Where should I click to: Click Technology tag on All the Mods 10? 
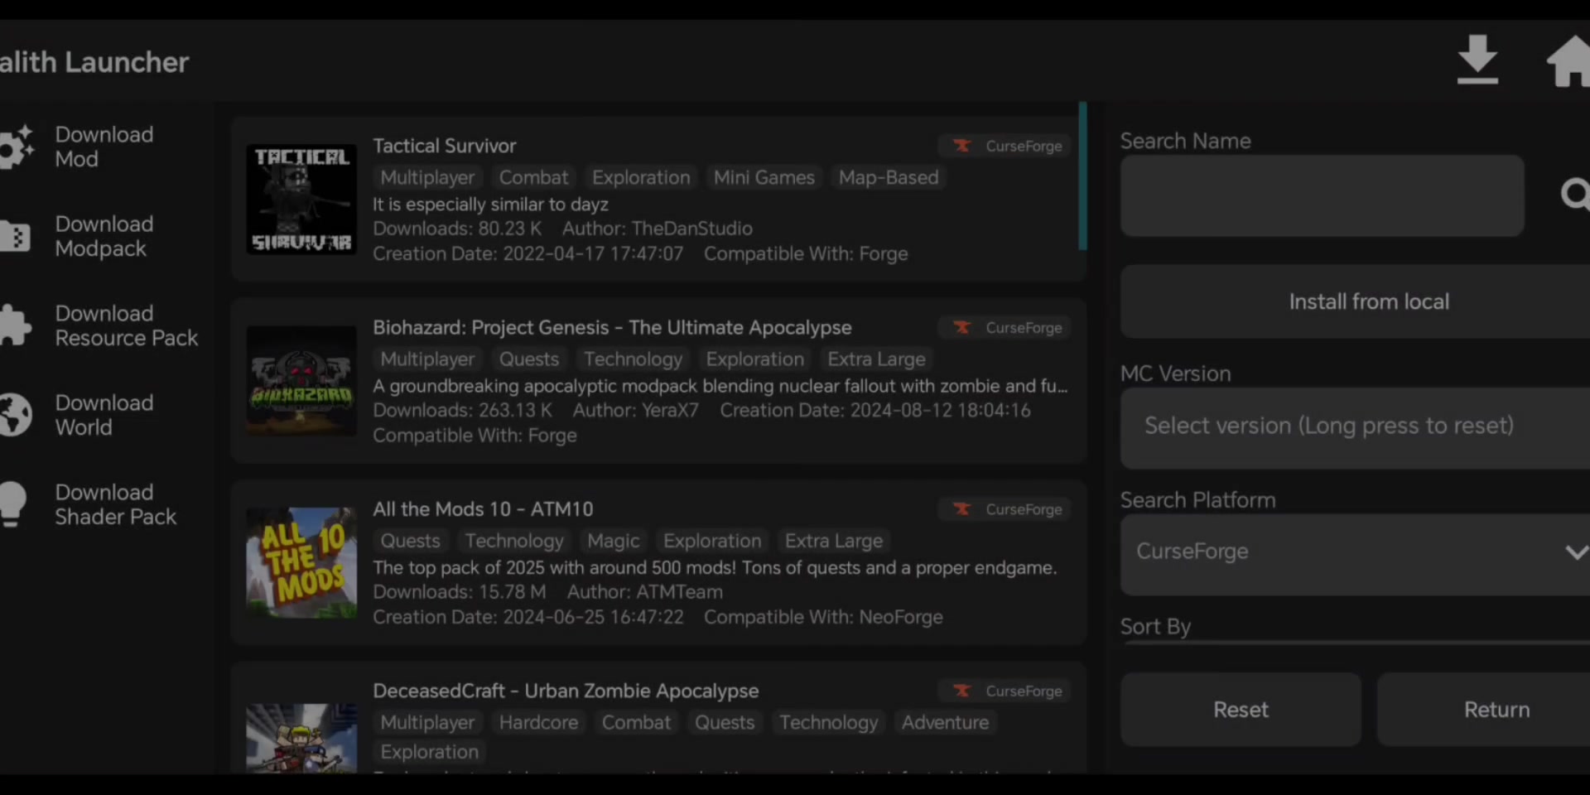pyautogui.click(x=513, y=541)
